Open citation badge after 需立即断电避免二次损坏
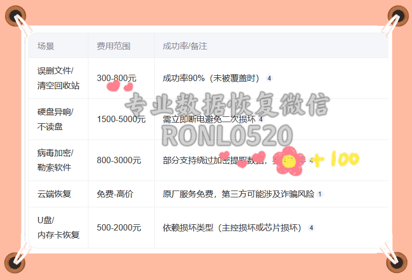This screenshot has width=412, height=280. (261, 119)
